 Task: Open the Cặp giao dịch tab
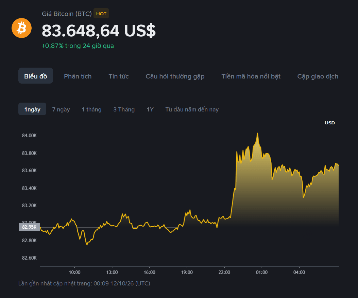[318, 76]
